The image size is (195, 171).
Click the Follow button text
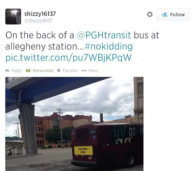click(177, 14)
